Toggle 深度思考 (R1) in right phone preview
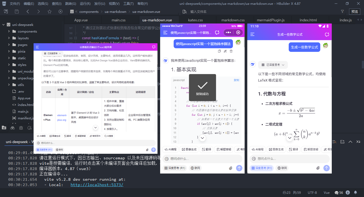The width and height of the screenshot is (364, 197). (x=261, y=168)
